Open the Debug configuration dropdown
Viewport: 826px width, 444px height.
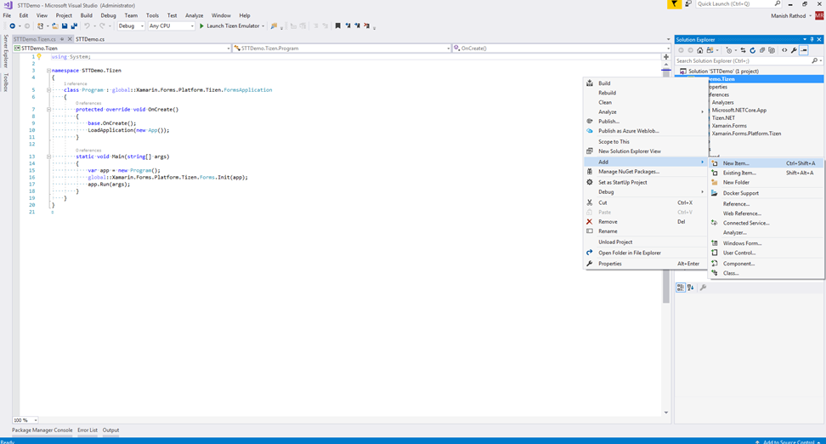coord(132,26)
